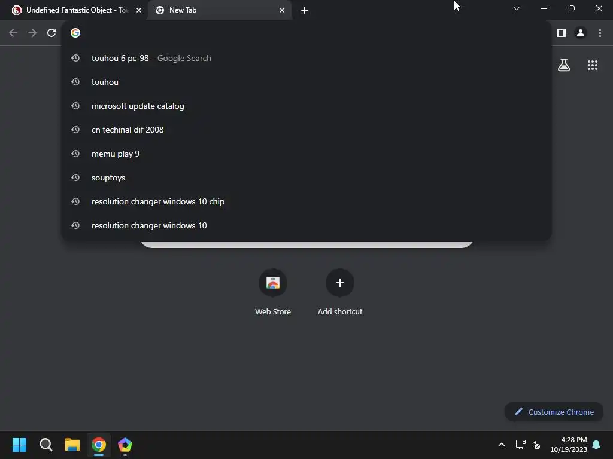
Task: Open network status tray icon
Action: tap(520, 445)
